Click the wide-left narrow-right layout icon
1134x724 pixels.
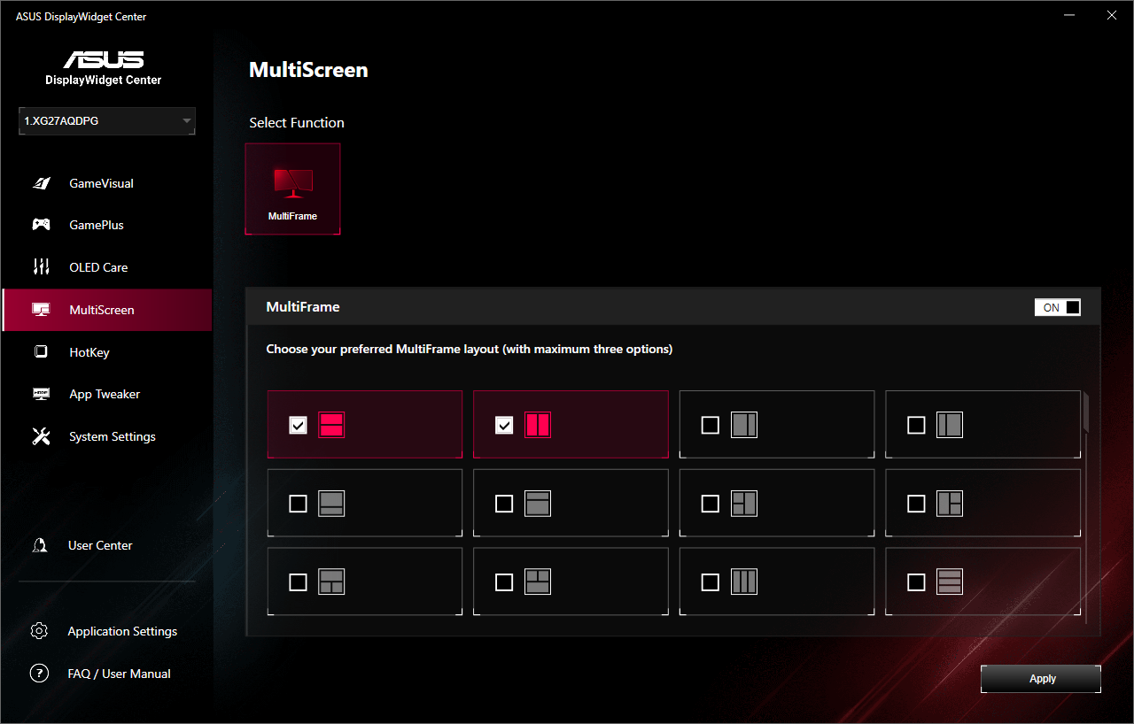(x=744, y=425)
